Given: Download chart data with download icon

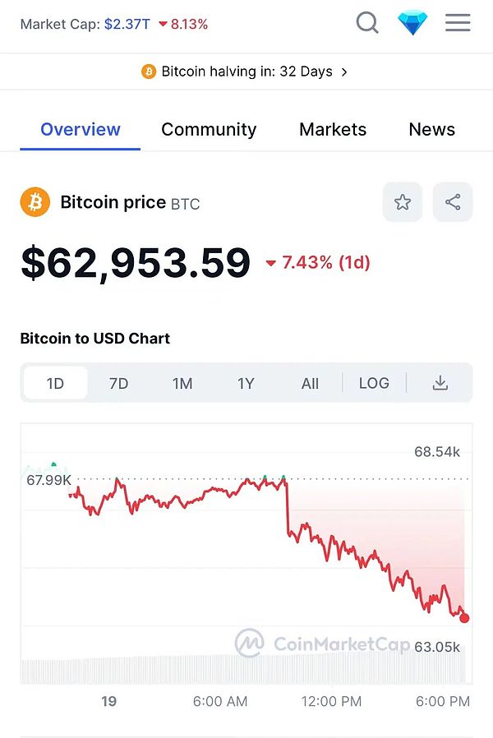Looking at the screenshot, I should click(x=440, y=383).
